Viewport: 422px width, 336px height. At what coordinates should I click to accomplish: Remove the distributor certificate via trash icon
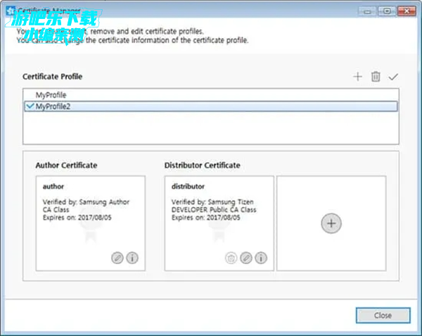click(231, 258)
